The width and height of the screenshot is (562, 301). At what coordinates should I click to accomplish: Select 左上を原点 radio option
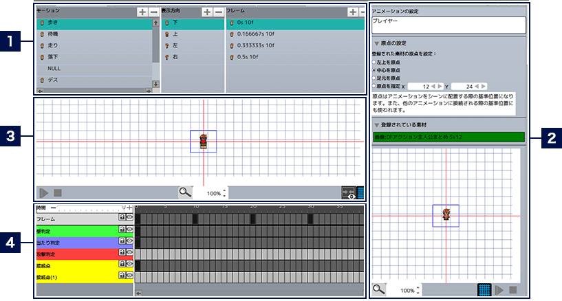click(x=374, y=62)
